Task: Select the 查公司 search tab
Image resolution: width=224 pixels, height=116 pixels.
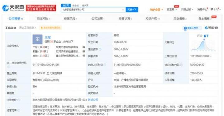Action: click(66, 5)
